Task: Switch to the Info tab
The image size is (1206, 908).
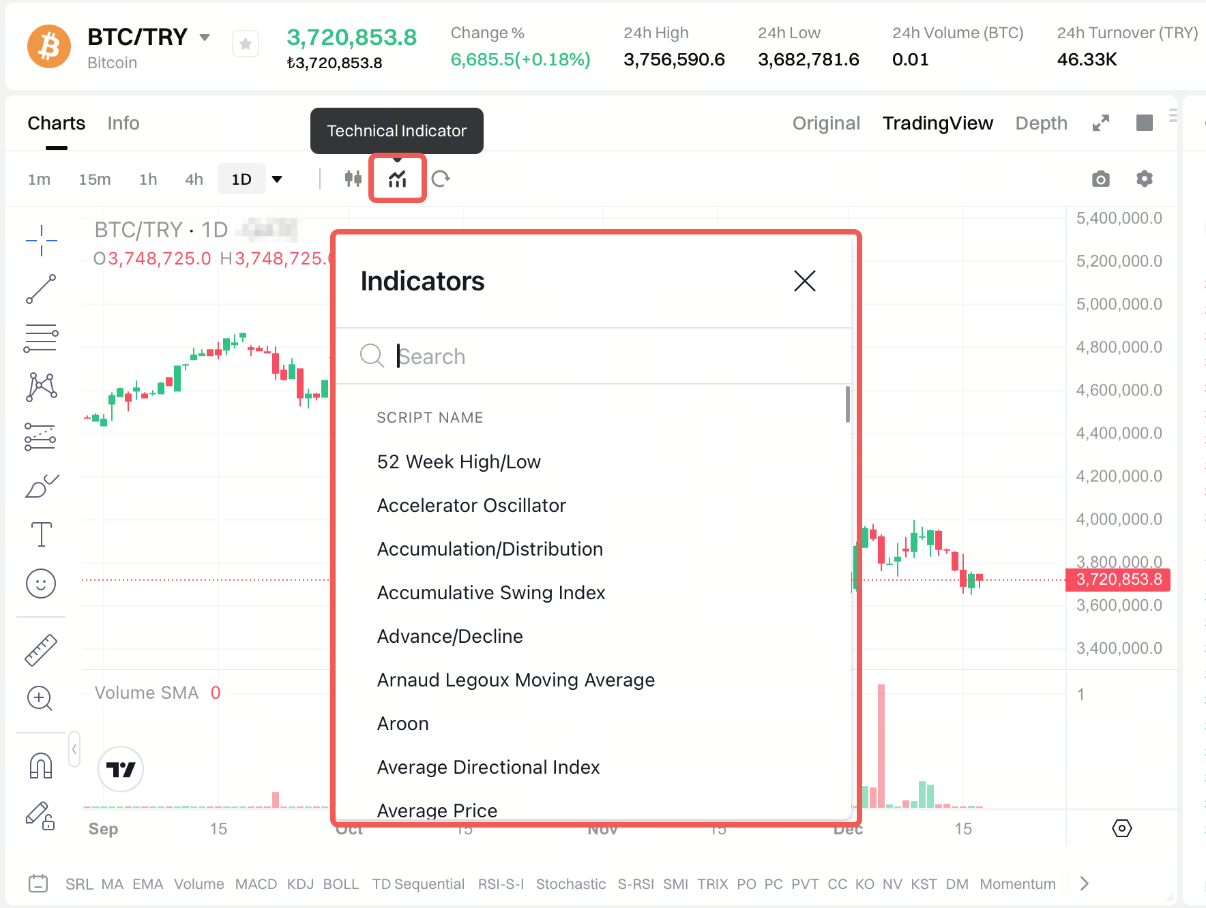Action: (123, 123)
